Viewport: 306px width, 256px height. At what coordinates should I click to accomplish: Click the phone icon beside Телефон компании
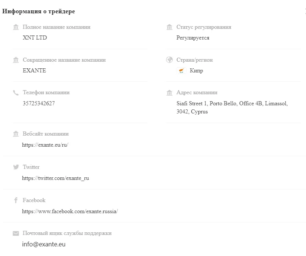click(x=16, y=93)
